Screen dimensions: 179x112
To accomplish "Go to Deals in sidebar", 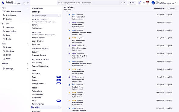I will click(x=8, y=39).
